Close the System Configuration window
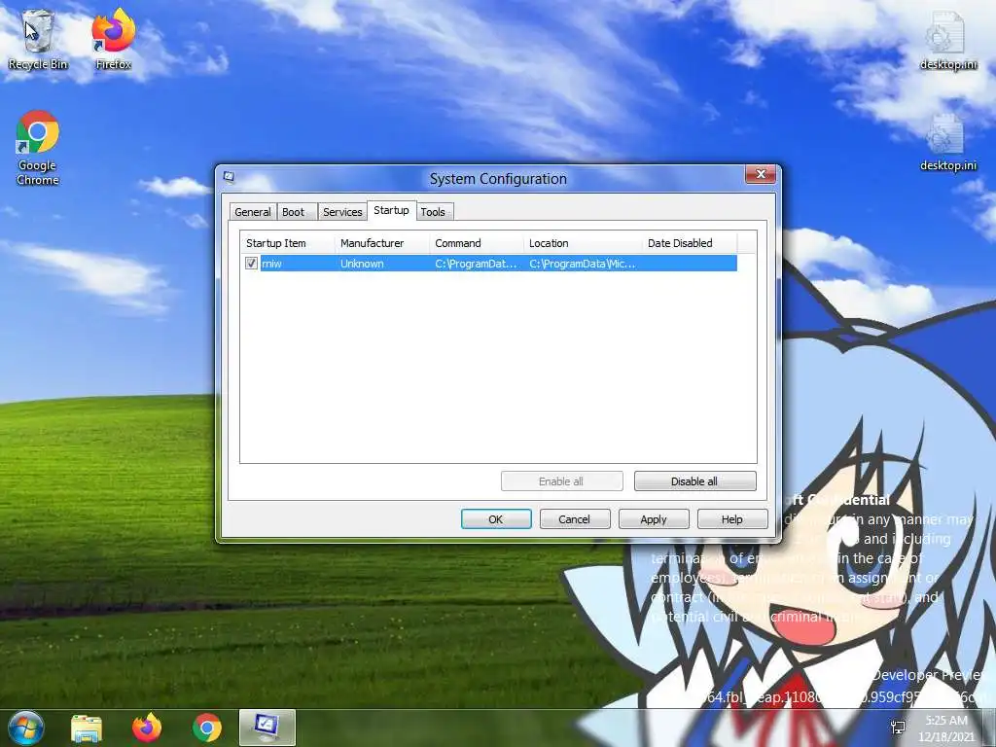Screen dimensions: 996x747 pyautogui.click(x=761, y=174)
